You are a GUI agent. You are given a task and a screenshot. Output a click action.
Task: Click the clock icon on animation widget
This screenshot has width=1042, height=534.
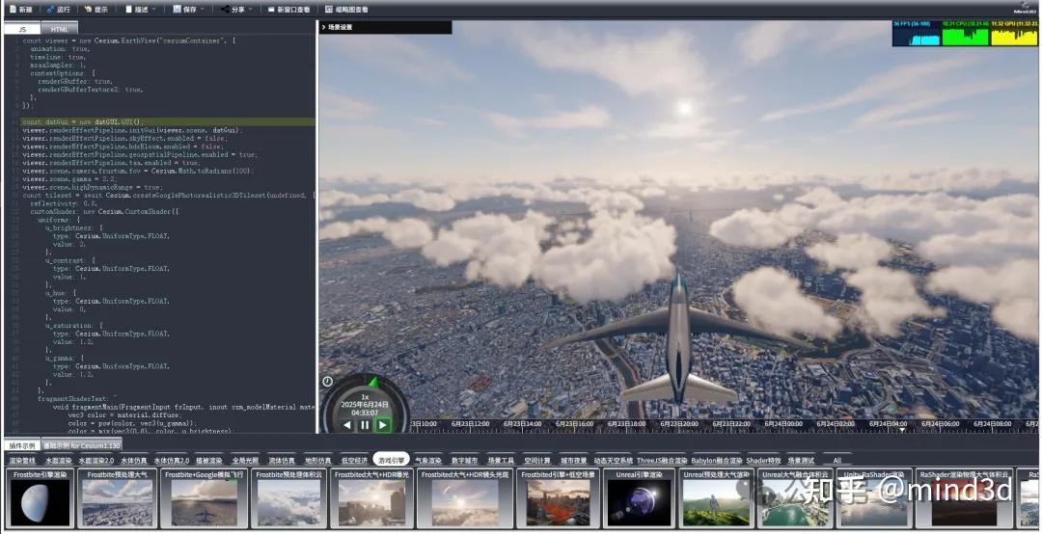[x=327, y=382]
